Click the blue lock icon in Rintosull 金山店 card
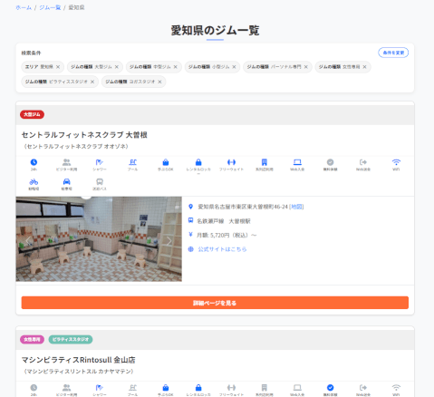 [198, 388]
